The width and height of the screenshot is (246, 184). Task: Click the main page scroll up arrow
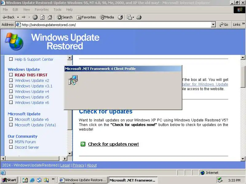(243, 57)
